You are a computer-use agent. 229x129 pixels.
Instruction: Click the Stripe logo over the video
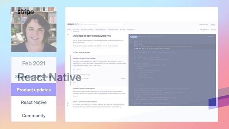[x=26, y=12]
